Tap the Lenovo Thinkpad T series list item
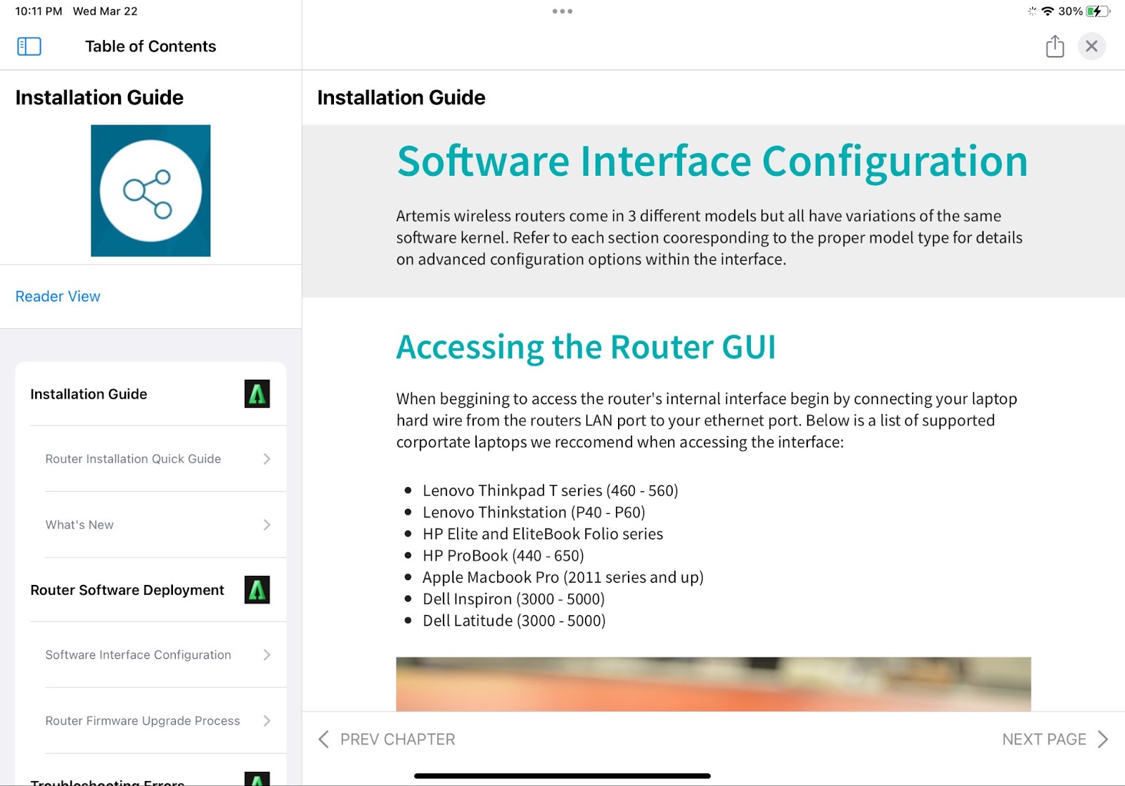 (x=550, y=491)
